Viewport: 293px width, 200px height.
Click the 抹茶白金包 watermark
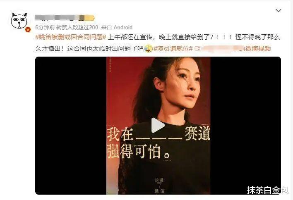268,190
